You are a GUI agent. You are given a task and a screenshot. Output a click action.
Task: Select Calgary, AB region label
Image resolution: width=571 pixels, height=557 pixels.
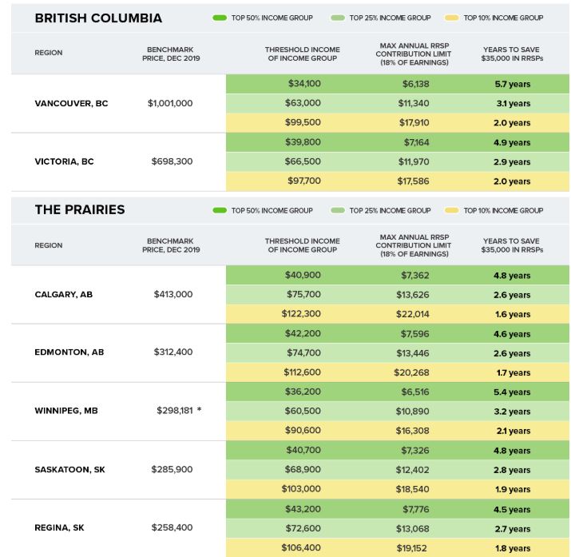64,294
